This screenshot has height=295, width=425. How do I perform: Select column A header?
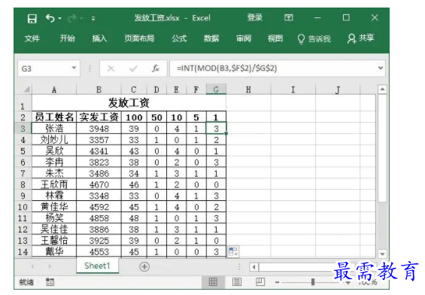54,90
